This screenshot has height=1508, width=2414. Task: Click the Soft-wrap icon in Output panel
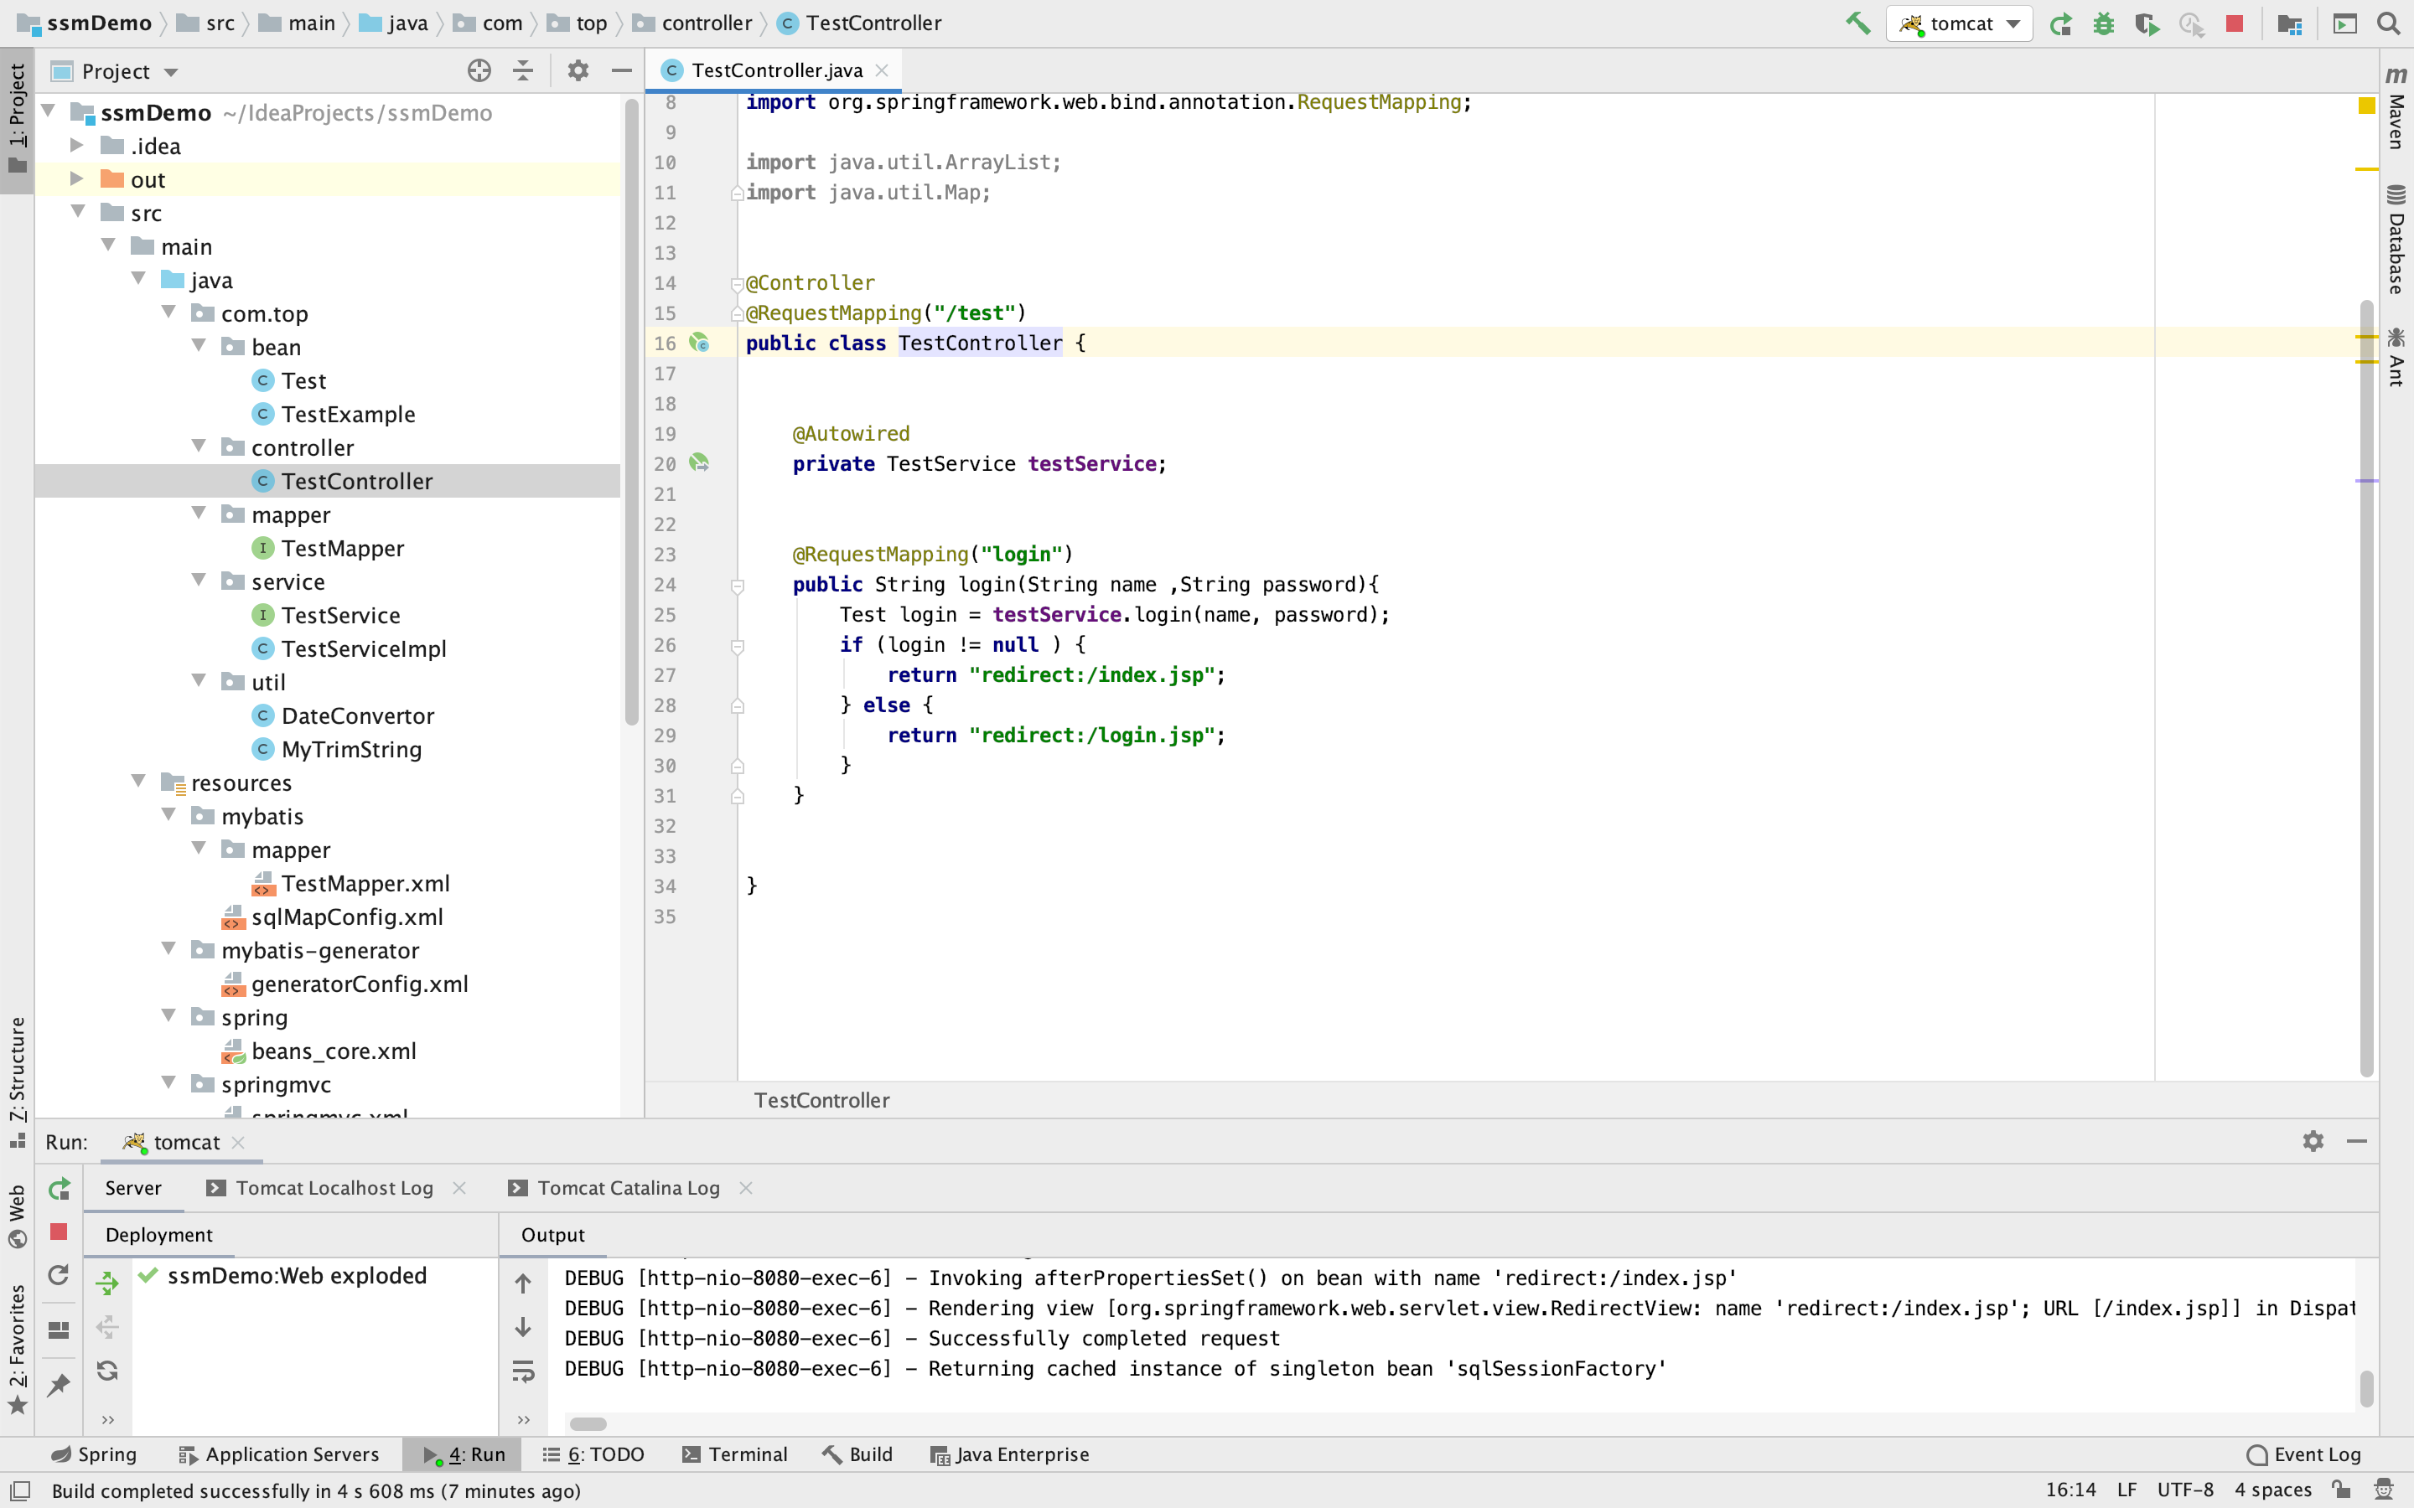(x=524, y=1371)
